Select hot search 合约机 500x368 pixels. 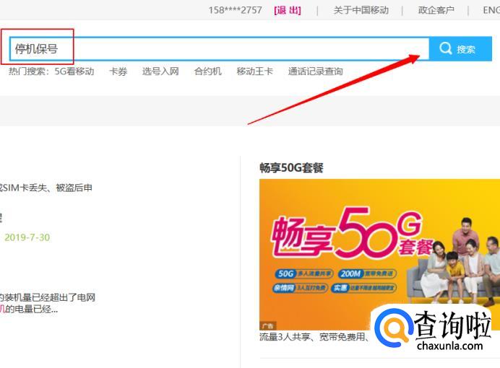tap(207, 71)
